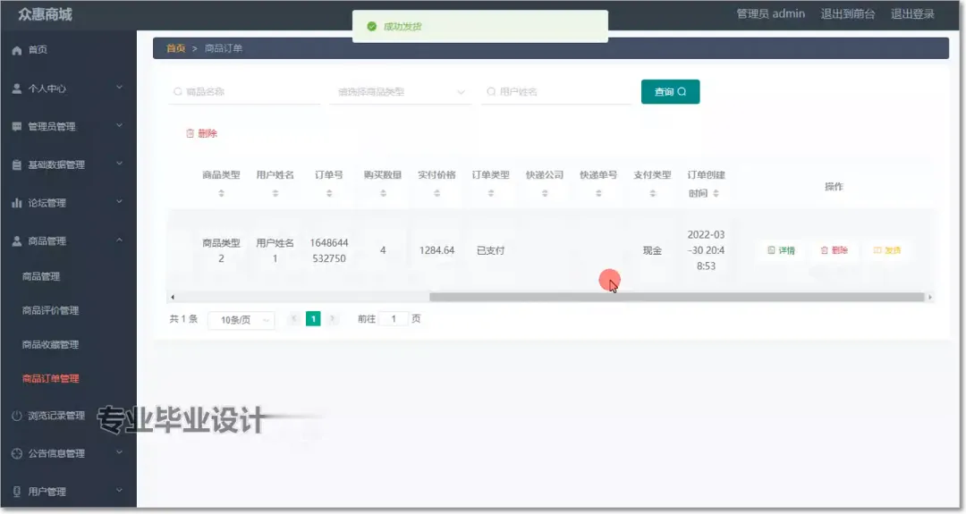Click the 发货 button for the order row
Viewport: 966px width, 514px height.
coord(887,250)
